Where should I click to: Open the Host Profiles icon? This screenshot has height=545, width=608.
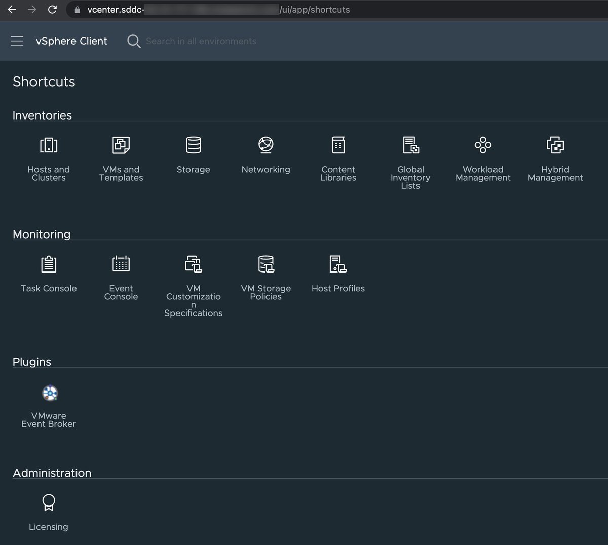click(x=338, y=264)
